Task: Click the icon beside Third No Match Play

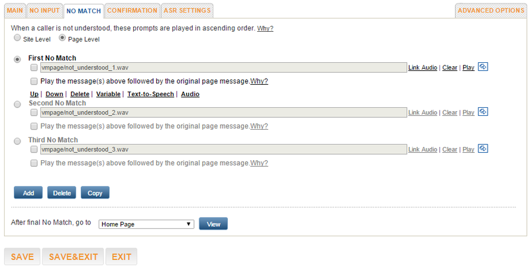Action: [483, 149]
